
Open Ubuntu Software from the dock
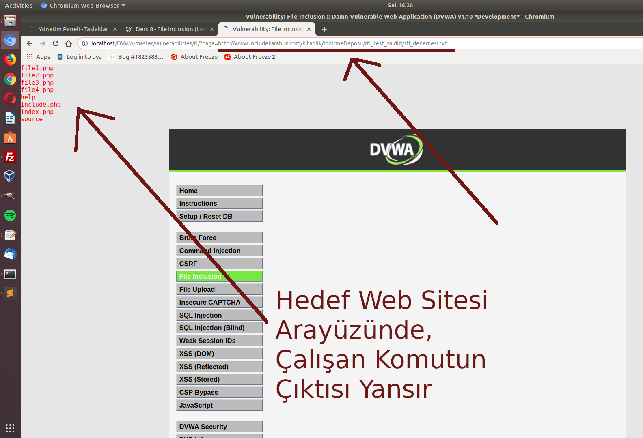[x=10, y=137]
